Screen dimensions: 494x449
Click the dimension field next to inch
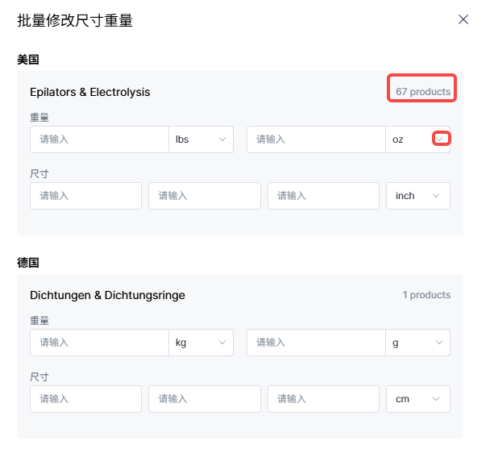coord(323,196)
